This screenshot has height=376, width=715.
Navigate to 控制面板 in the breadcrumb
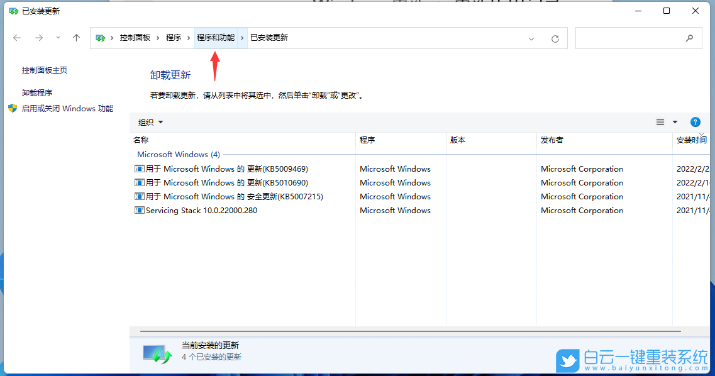(134, 38)
